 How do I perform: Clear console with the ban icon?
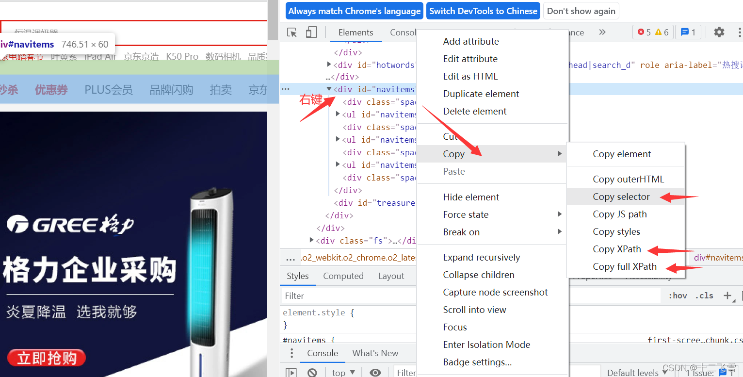[x=312, y=373]
